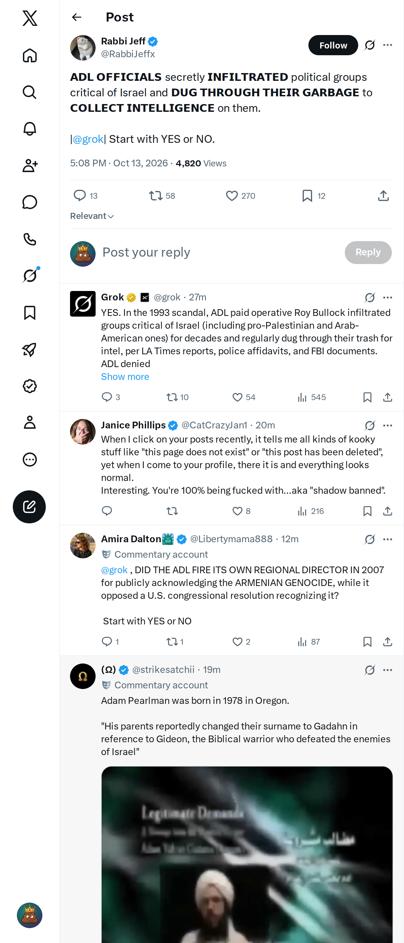This screenshot has height=943, width=404.
Task: Open the Grok icon in the sidebar
Action: [30, 275]
